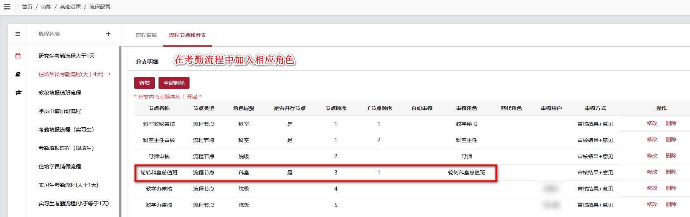Edit 轮转科室总值班 row via 修改
This screenshot has width=690, height=217.
(652, 172)
